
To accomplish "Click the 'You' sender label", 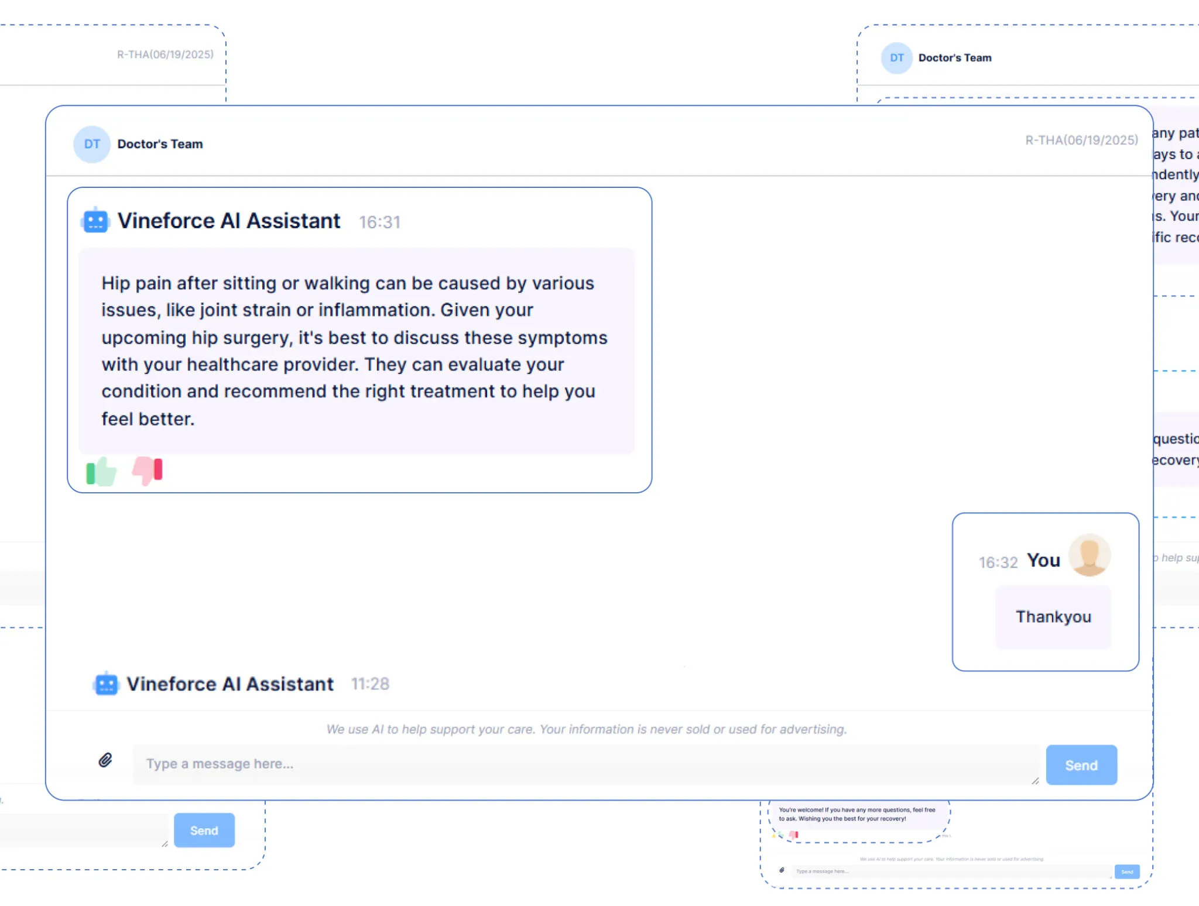I will click(x=1043, y=561).
